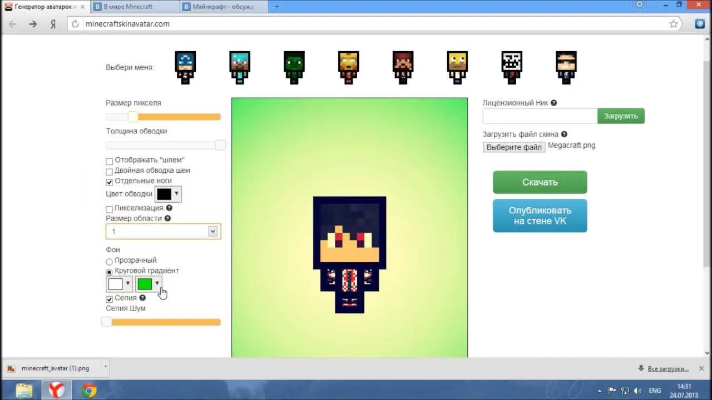Pick the Iron Man skin avatar
The width and height of the screenshot is (712, 400).
(349, 67)
